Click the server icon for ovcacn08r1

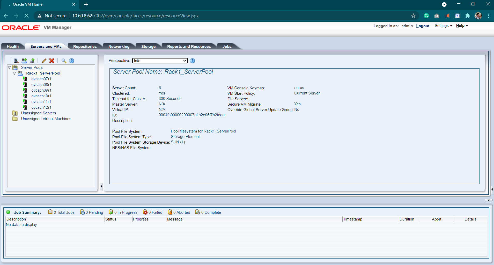click(25, 85)
